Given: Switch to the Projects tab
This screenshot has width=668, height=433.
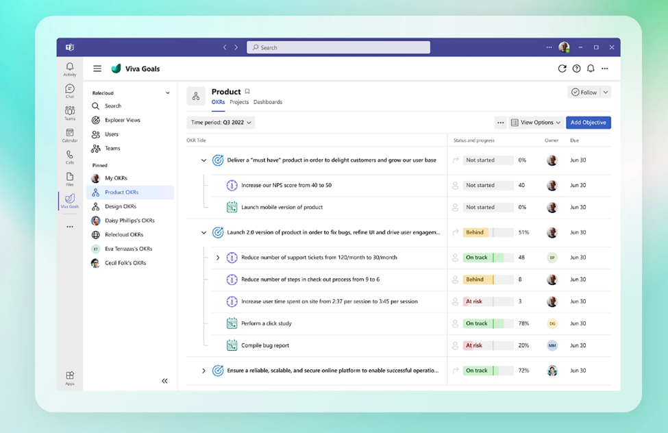Looking at the screenshot, I should [x=239, y=101].
